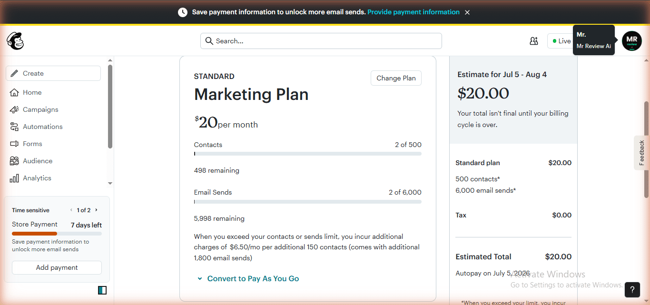Click the Email Sends usage progress bar
650x305 pixels.
pyautogui.click(x=308, y=202)
